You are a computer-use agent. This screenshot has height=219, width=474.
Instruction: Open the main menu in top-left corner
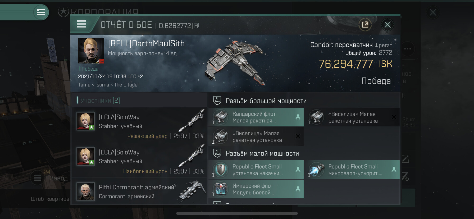[41, 12]
